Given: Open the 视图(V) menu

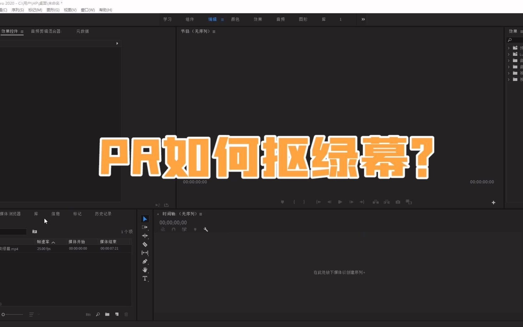Looking at the screenshot, I should [x=70, y=10].
